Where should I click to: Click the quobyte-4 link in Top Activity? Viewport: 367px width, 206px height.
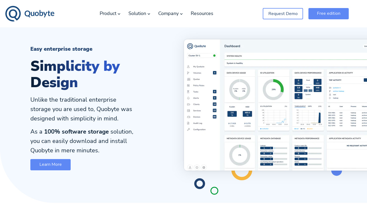click(x=337, y=88)
